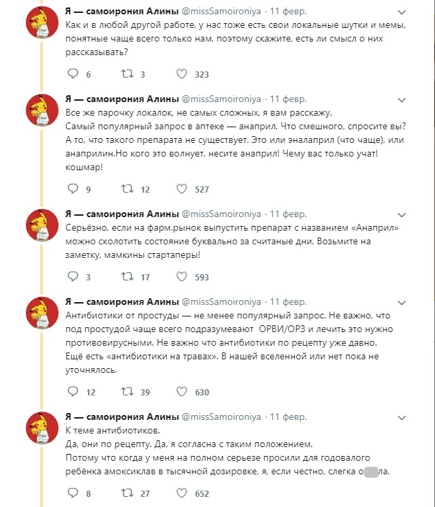This screenshot has width=435, height=507.
Task: Retweet the tweet with 39 retweets
Action: (127, 392)
